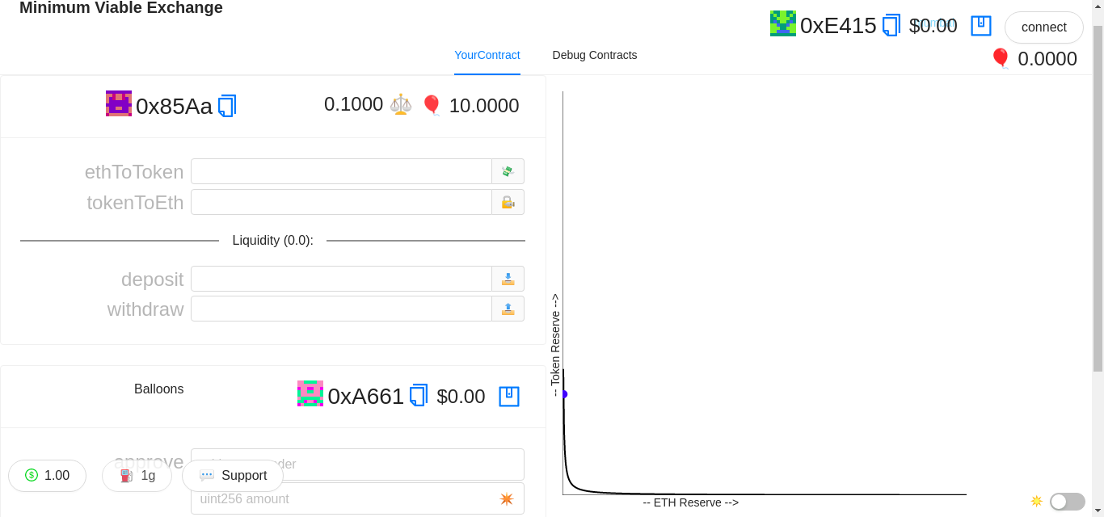Open the Support chat button

point(233,476)
